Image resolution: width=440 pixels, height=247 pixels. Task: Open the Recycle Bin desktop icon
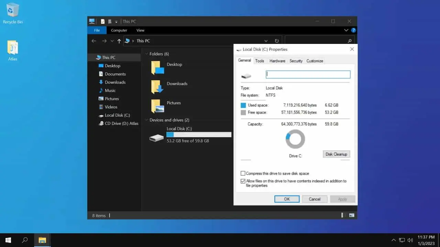coord(13,10)
